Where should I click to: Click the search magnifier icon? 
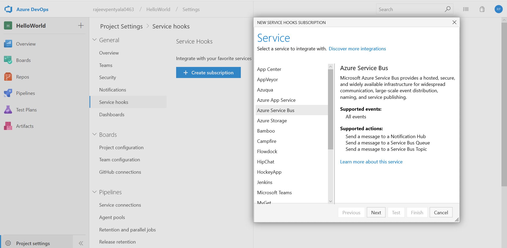448,9
